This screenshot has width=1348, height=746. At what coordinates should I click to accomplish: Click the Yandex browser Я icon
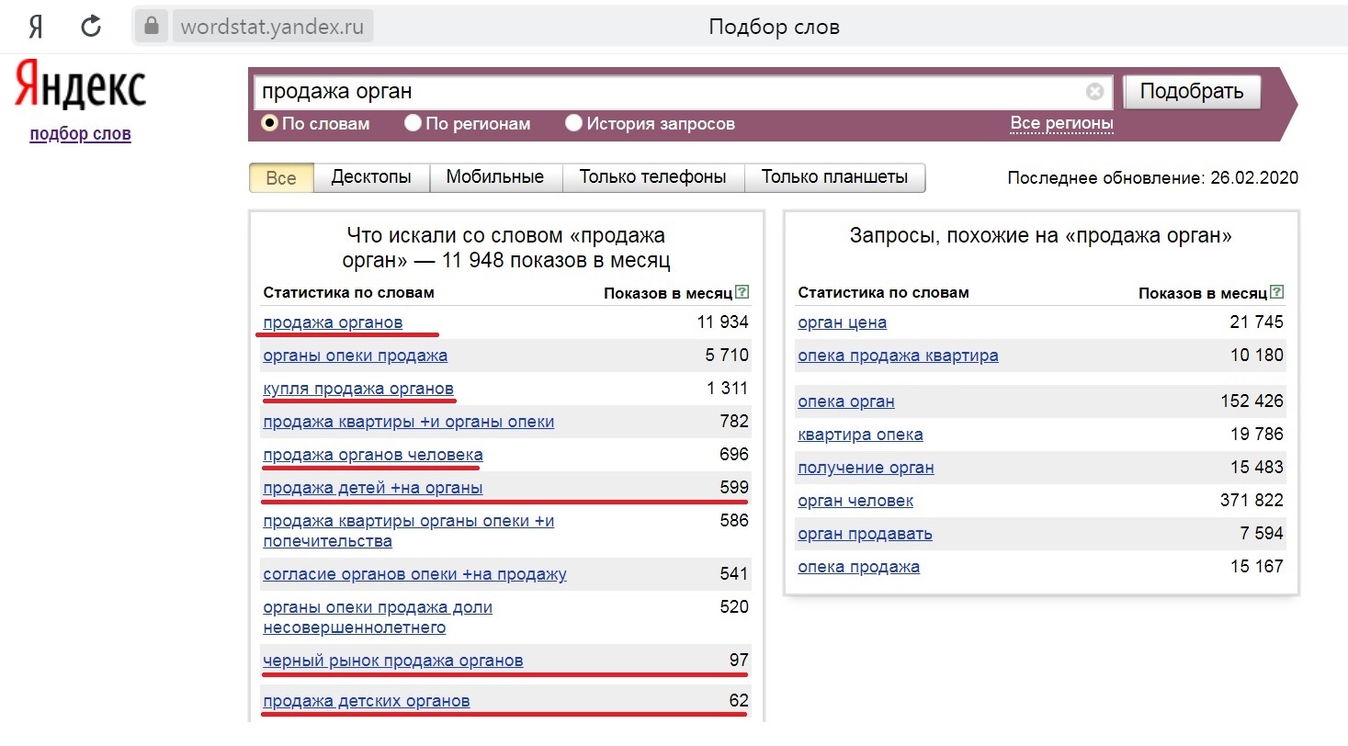[37, 26]
